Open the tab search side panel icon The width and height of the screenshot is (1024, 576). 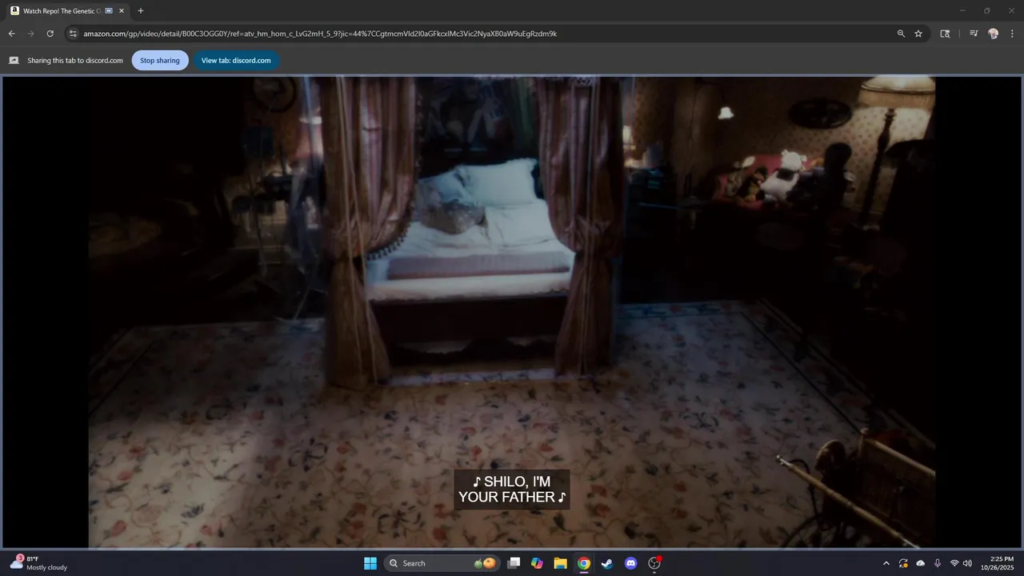pyautogui.click(x=945, y=34)
